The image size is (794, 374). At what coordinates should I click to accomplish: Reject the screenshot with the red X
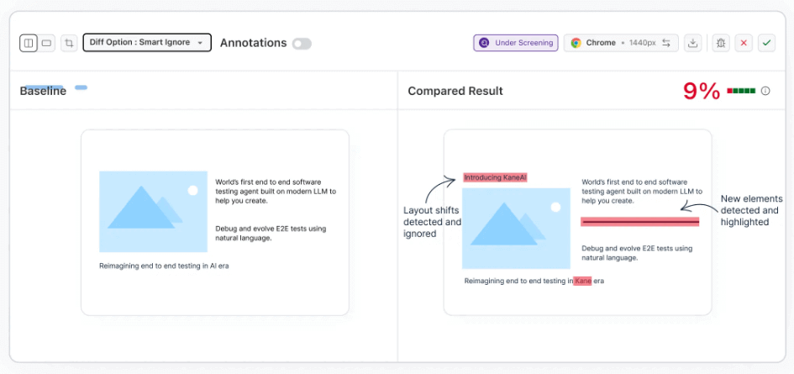tap(744, 43)
